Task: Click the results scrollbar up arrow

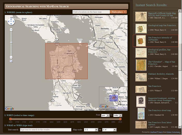Action: [180, 11]
